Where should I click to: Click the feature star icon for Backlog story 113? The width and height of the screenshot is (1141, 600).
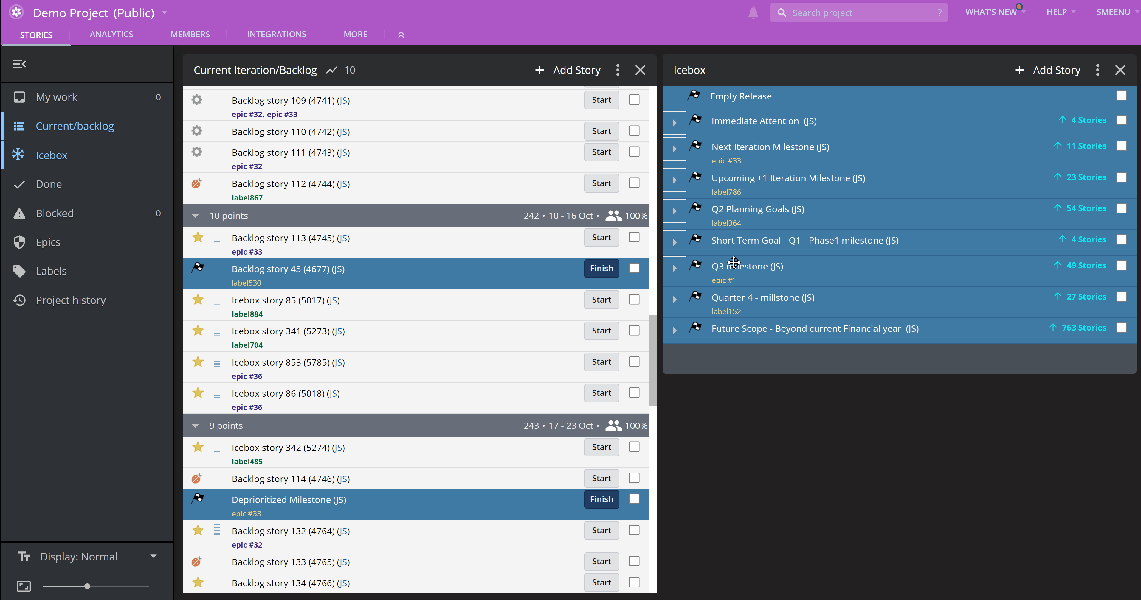click(198, 238)
